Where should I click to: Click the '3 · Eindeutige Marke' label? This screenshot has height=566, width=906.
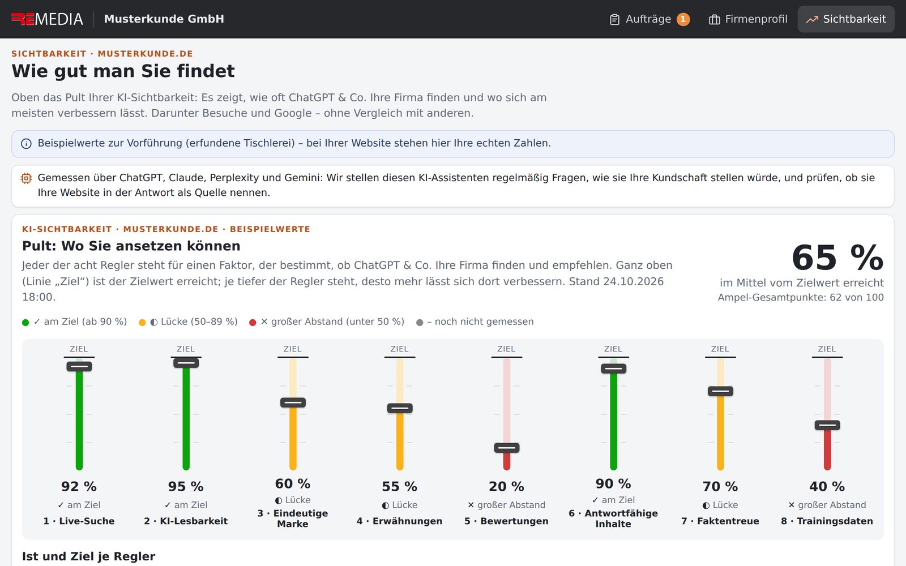(293, 518)
